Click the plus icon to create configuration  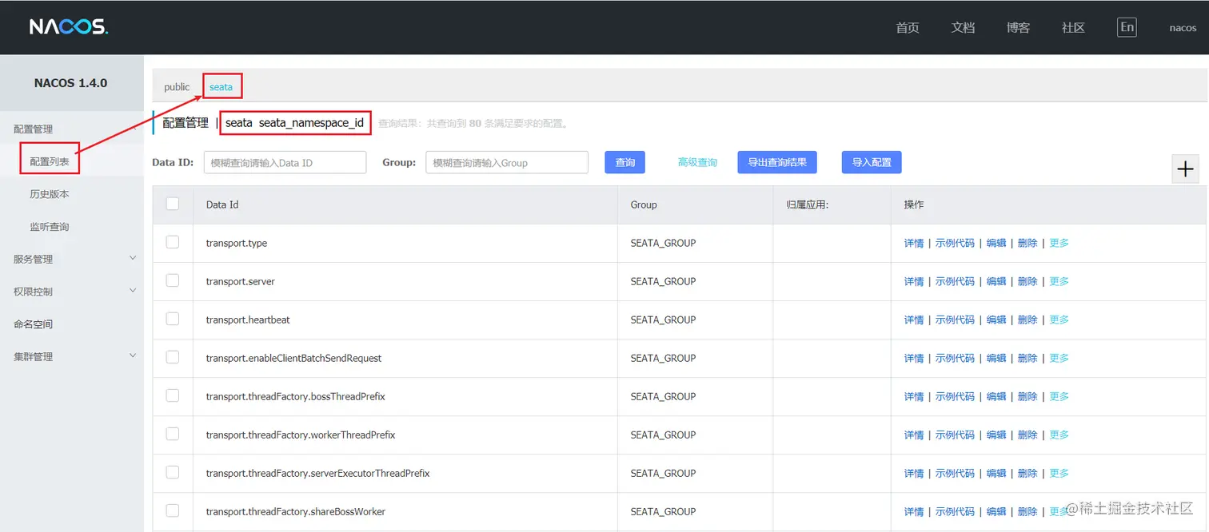[1185, 169]
